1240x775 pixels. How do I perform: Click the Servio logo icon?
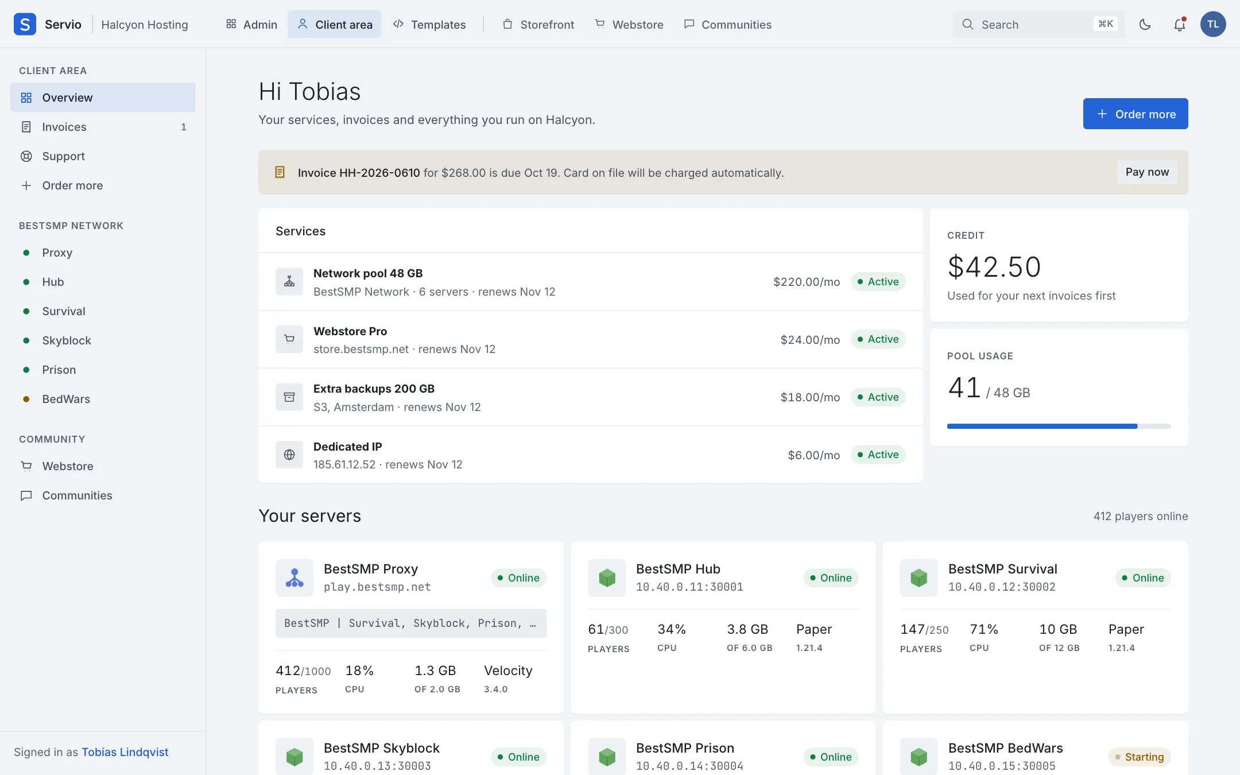tap(25, 24)
